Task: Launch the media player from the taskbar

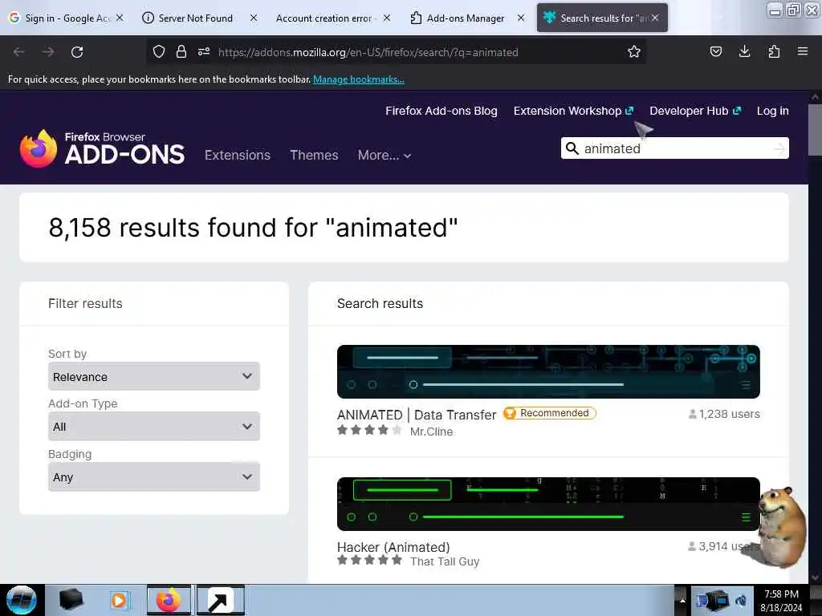Action: (119, 600)
